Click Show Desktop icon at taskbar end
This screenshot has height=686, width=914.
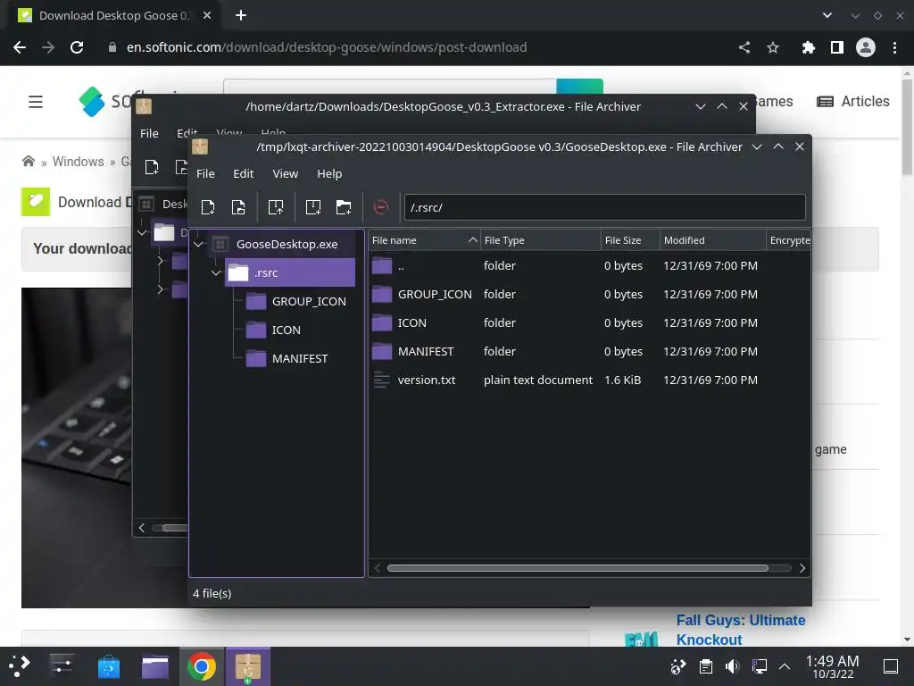click(x=891, y=666)
